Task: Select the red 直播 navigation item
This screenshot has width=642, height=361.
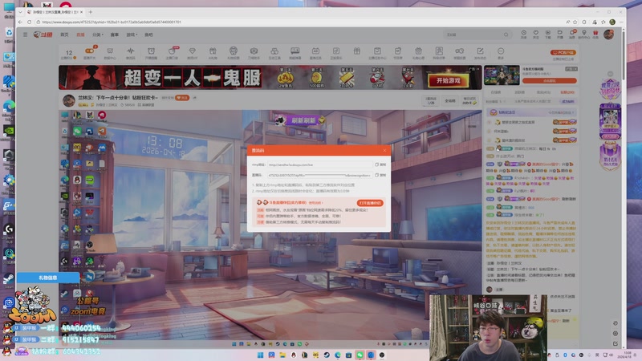Action: pos(80,34)
